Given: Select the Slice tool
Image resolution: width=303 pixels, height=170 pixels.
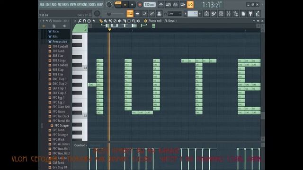Looking at the screenshot, I should click(x=124, y=21).
